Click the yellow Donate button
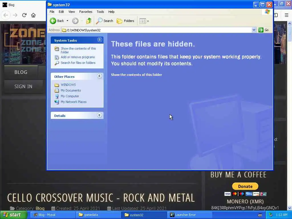This screenshot has width=292, height=219. [245, 186]
